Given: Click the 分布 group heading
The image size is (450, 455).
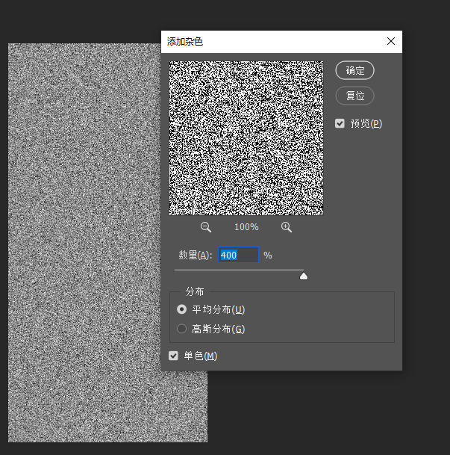Looking at the screenshot, I should pos(195,291).
